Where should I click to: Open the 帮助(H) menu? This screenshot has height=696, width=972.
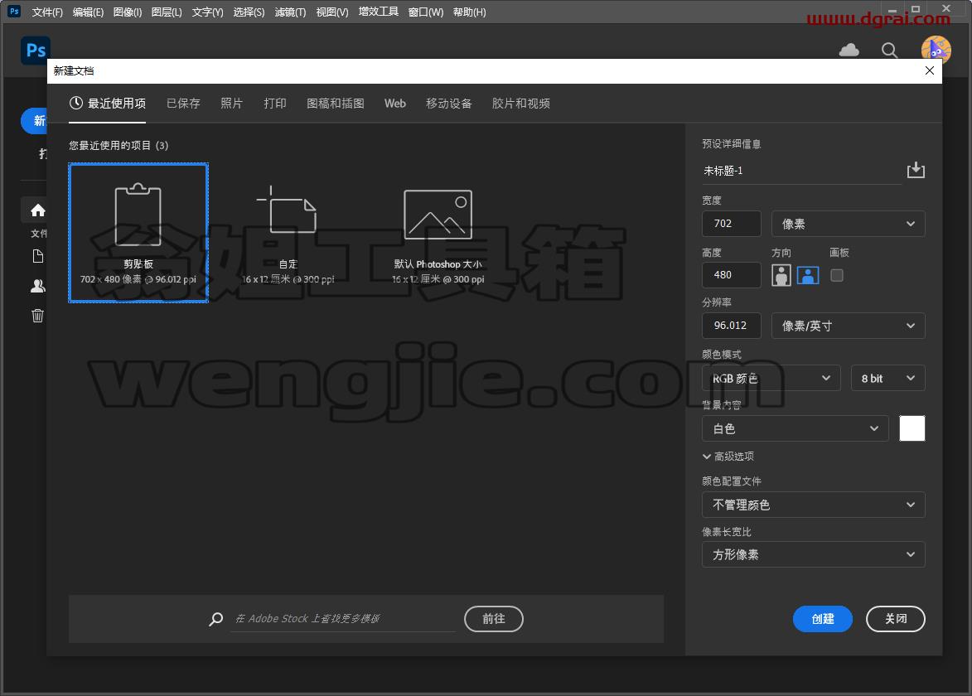(469, 12)
